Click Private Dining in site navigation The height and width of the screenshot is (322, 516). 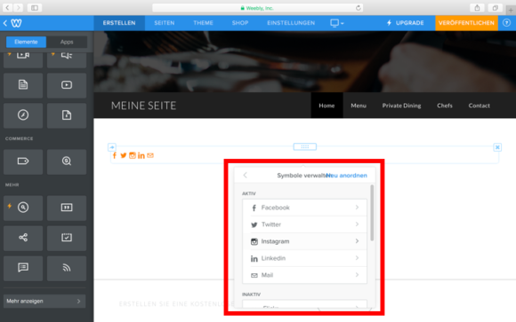[x=401, y=106]
